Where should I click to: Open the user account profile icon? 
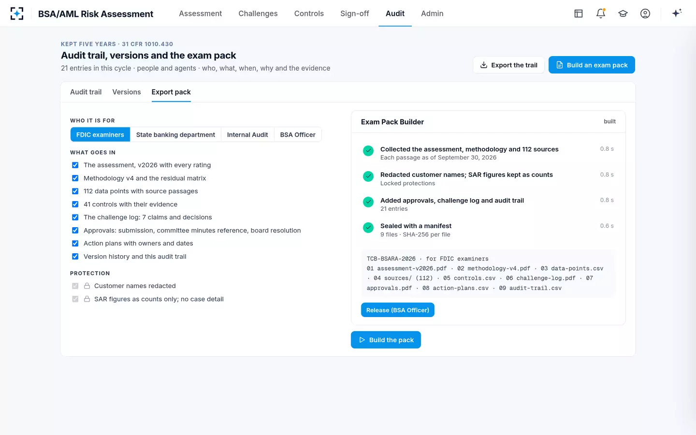(645, 14)
